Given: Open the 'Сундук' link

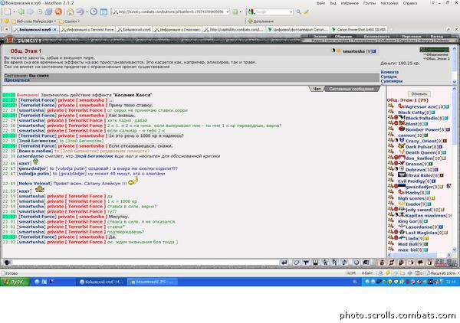Looking at the screenshot, I should pos(389,77).
